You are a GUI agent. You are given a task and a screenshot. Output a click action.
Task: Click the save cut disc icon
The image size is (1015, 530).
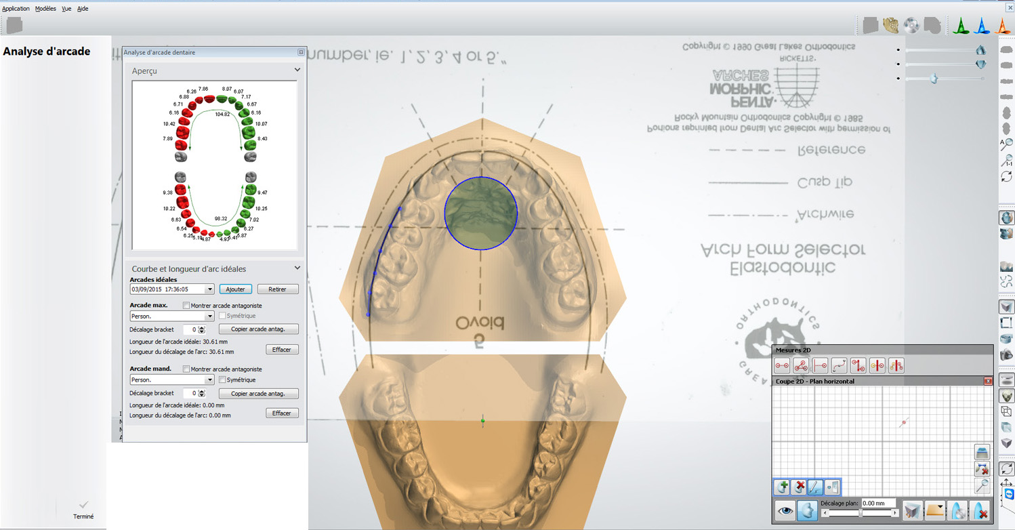coord(958,510)
